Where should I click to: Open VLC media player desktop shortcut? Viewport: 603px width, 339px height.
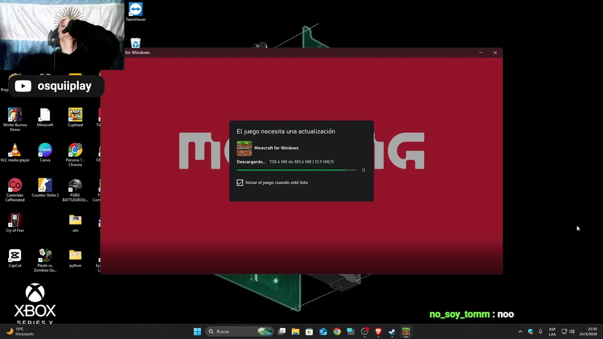coord(15,153)
